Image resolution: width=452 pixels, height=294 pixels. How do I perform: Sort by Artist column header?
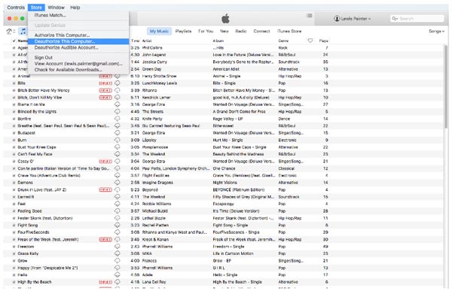[x=147, y=41]
